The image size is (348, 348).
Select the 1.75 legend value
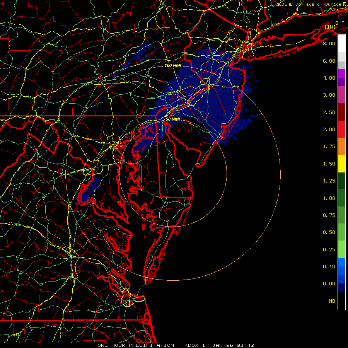click(x=329, y=147)
